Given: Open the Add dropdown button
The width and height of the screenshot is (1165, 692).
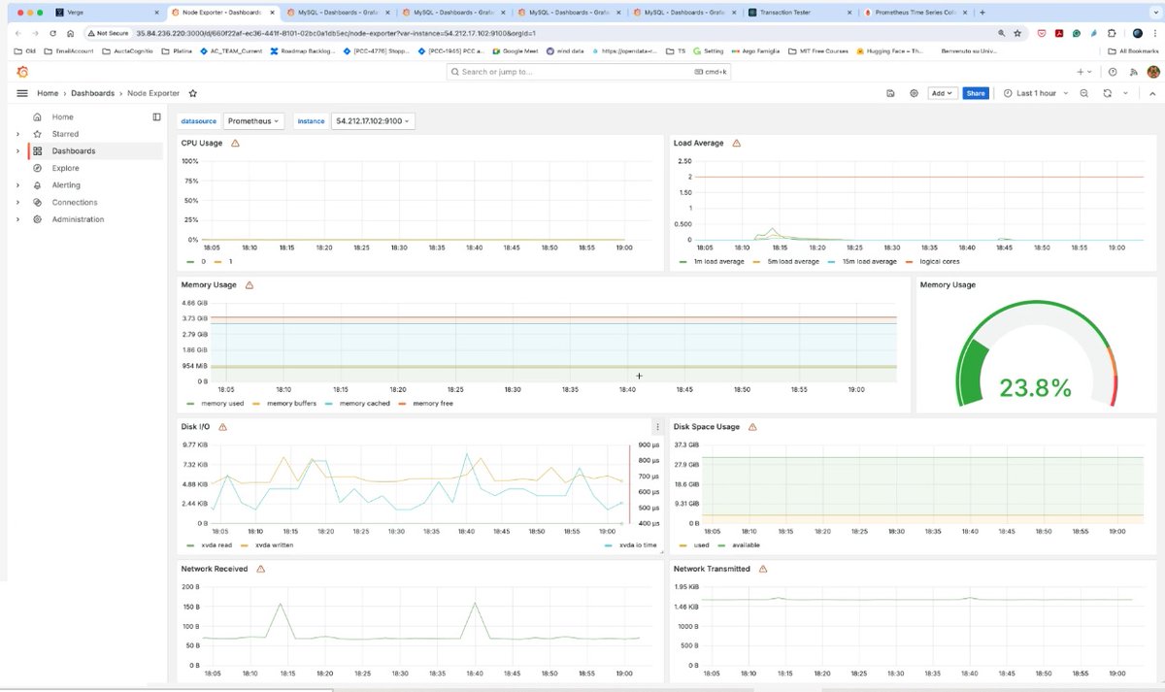Looking at the screenshot, I should point(943,93).
